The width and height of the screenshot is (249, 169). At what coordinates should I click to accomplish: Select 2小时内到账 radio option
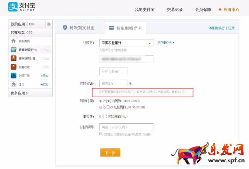click(x=100, y=101)
